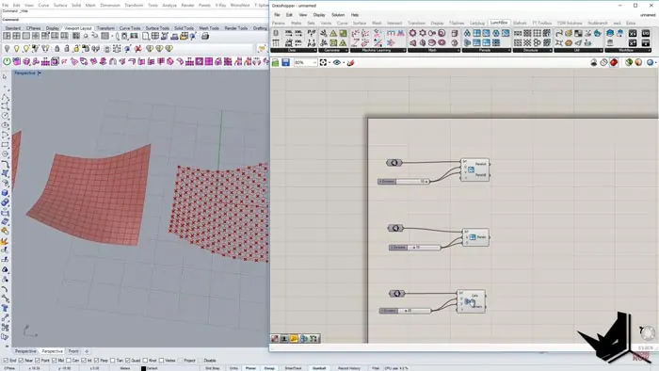Click the orange document preview settings icon
Viewport: 659px width, 371px height.
coord(638,62)
